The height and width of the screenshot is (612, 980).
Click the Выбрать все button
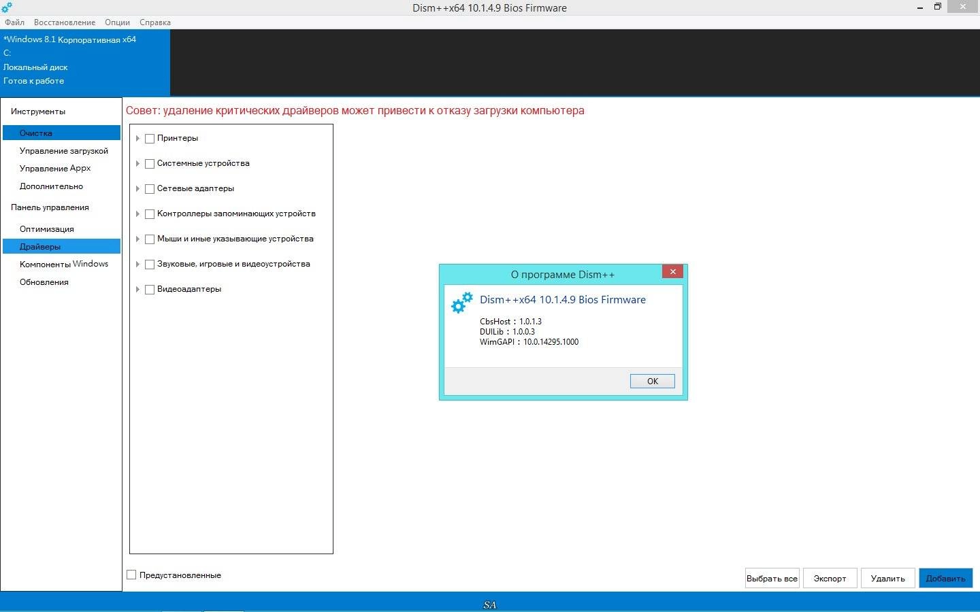[x=772, y=578]
